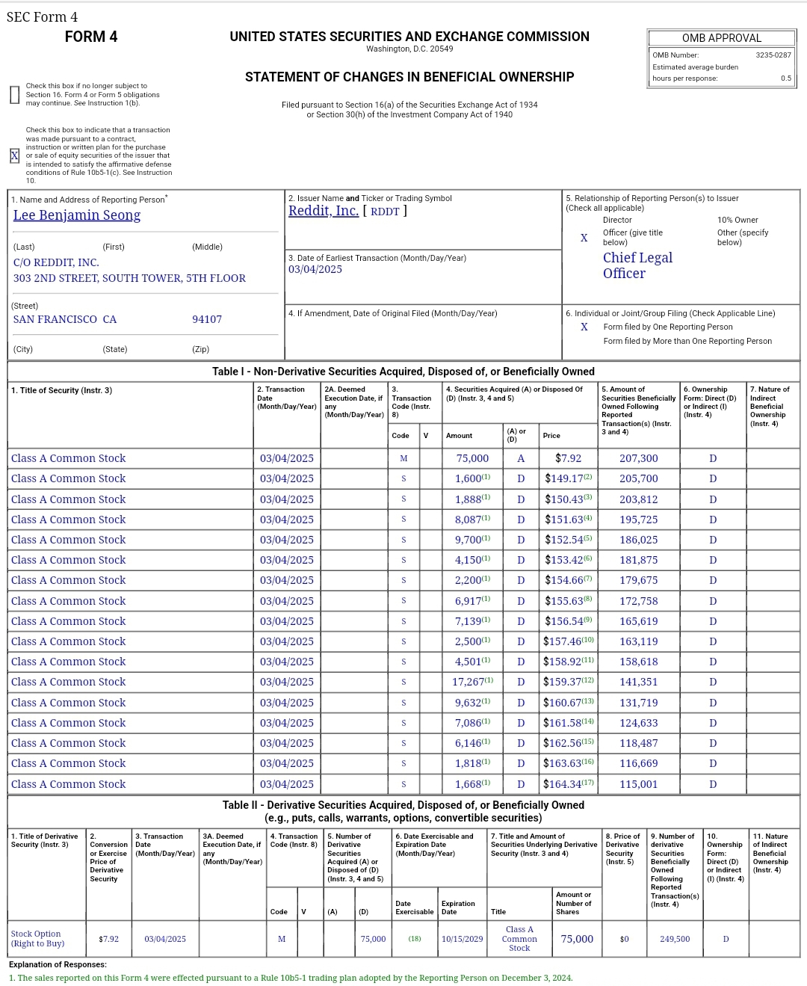This screenshot has height=986, width=807.
Task: Click the $0 derivative security price
Action: [625, 939]
